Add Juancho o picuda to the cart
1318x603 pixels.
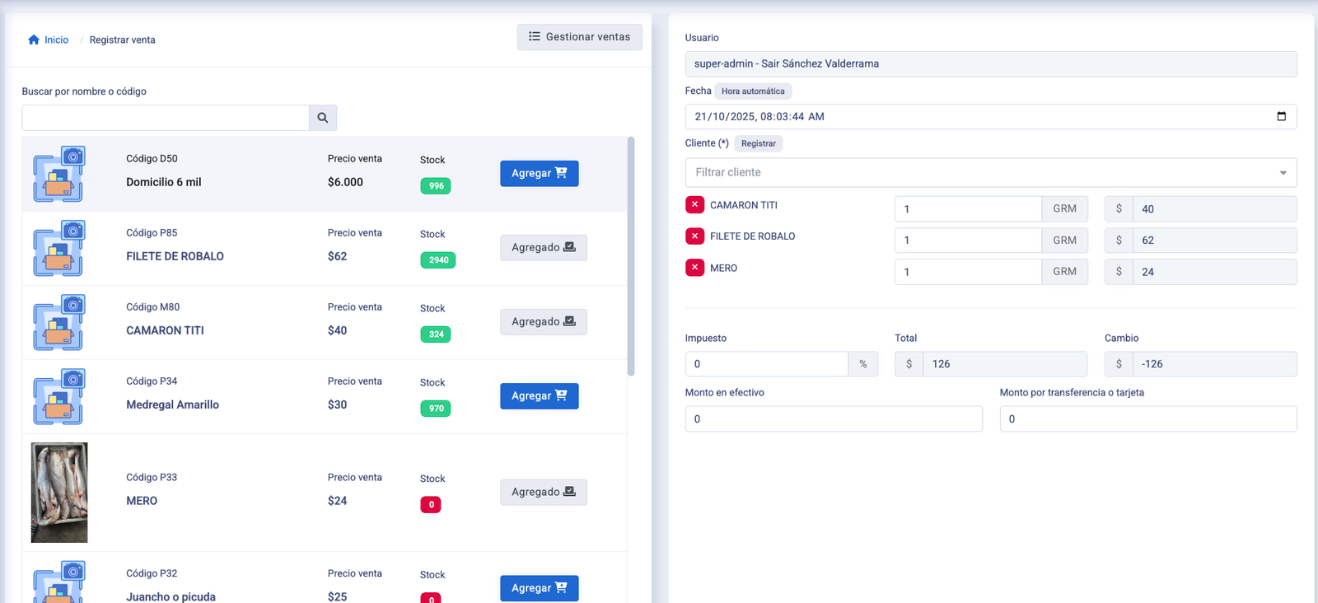coord(539,588)
